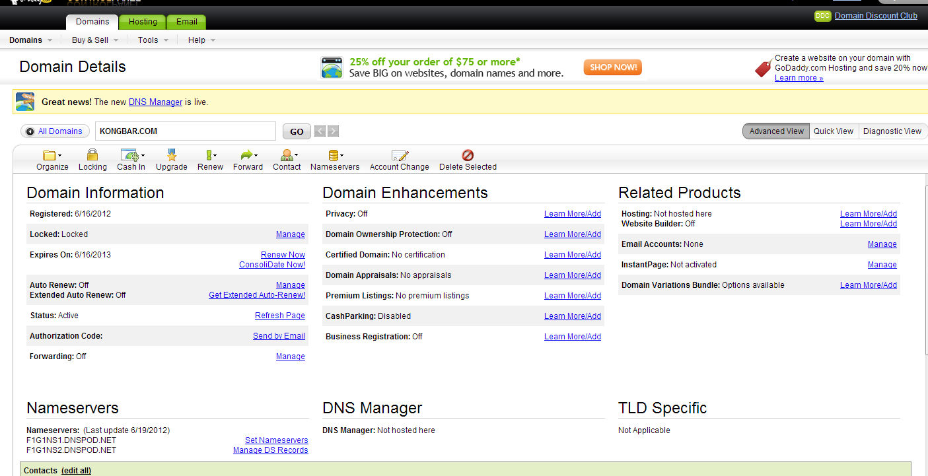The height and width of the screenshot is (476, 928).
Task: Click the previous domain arrow button
Action: click(x=320, y=131)
